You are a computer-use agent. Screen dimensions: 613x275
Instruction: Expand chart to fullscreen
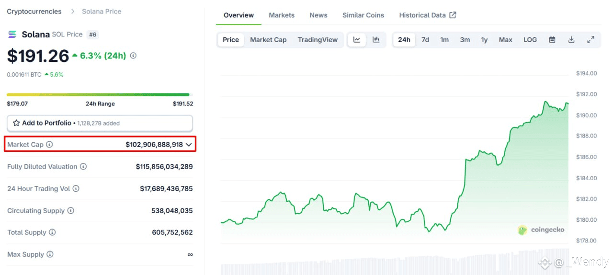coord(590,40)
